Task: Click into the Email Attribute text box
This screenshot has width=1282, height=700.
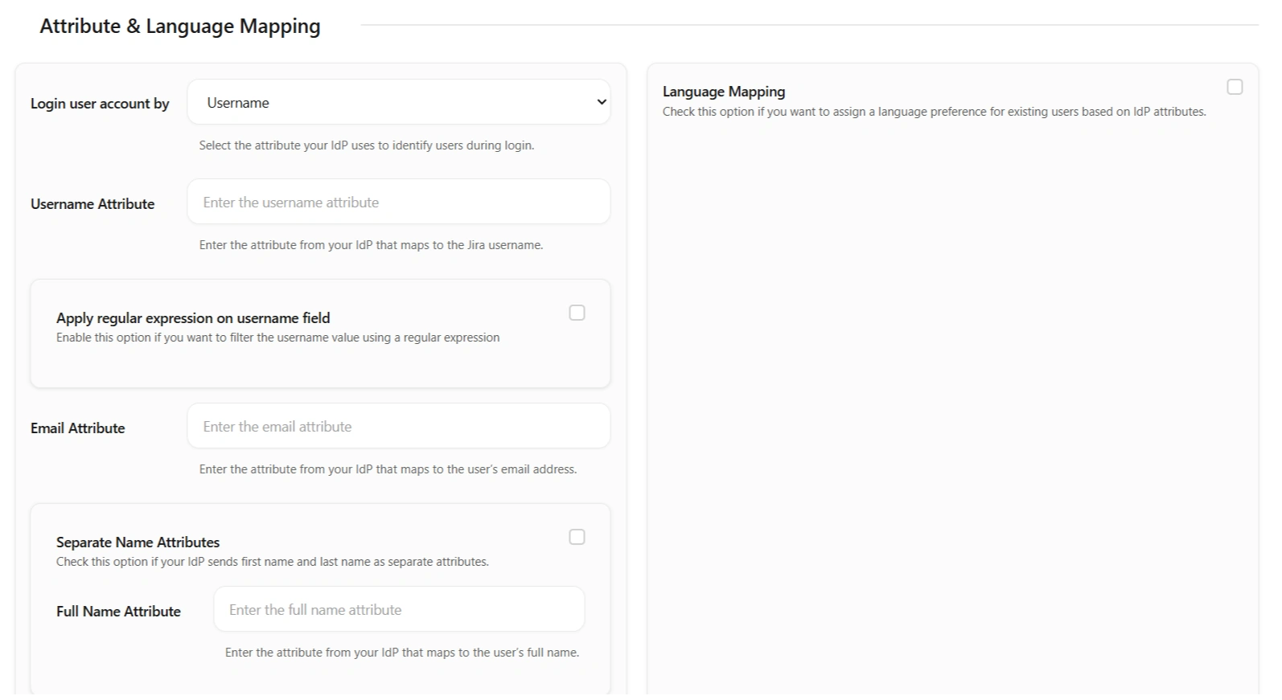Action: pos(398,426)
